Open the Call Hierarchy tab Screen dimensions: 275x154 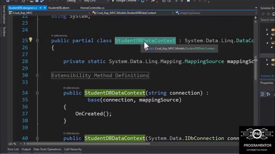click(73, 149)
